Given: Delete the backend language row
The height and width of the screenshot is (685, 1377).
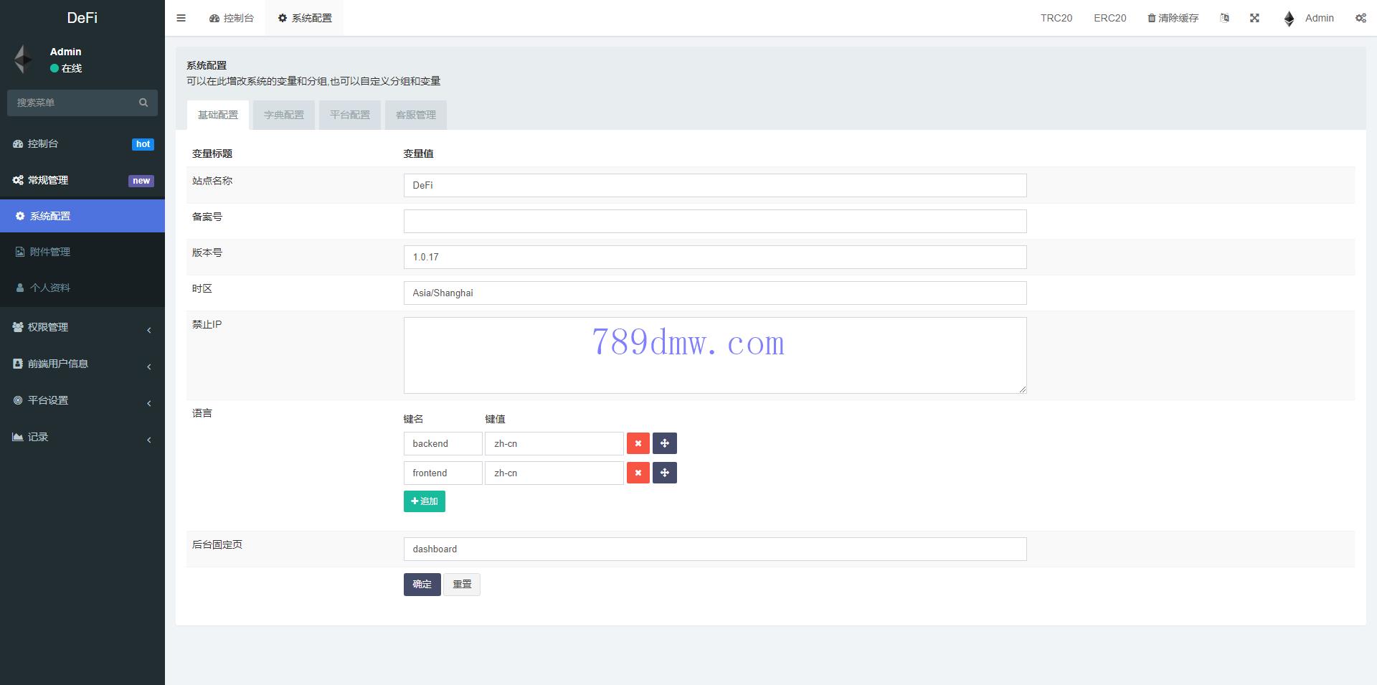Looking at the screenshot, I should click(x=638, y=443).
